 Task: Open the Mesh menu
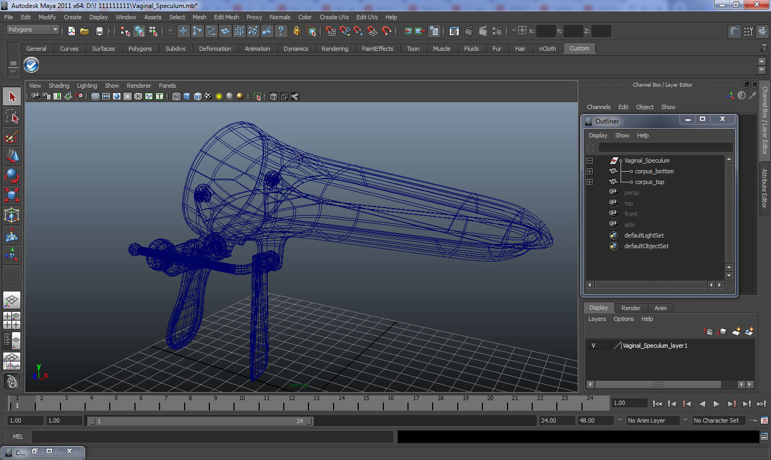(199, 17)
